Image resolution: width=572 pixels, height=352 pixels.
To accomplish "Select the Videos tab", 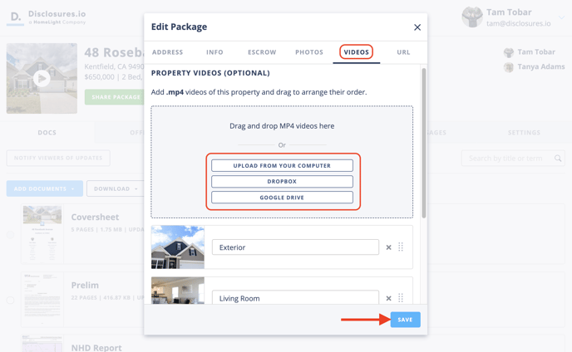I will coord(357,52).
